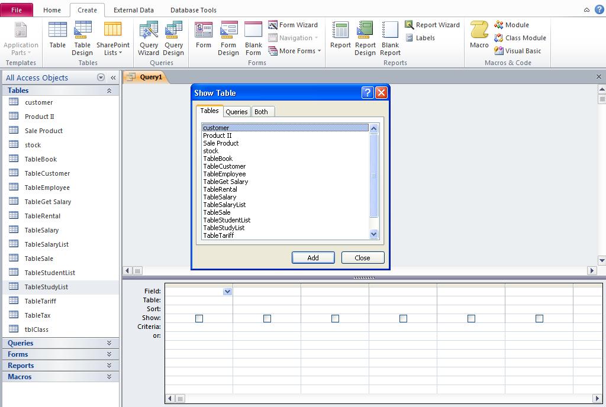Toggle Show checkbox in third grid column
The image size is (606, 407).
click(x=335, y=319)
